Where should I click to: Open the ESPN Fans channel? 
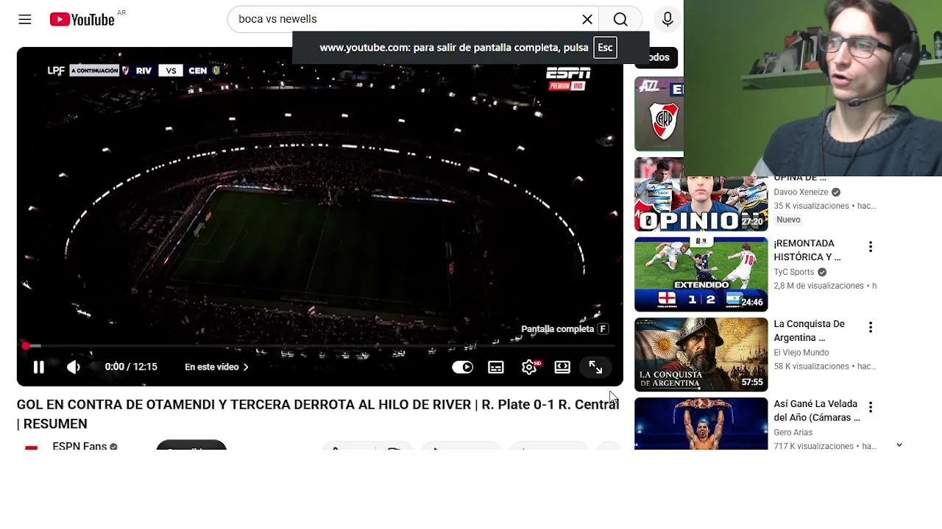coord(79,446)
